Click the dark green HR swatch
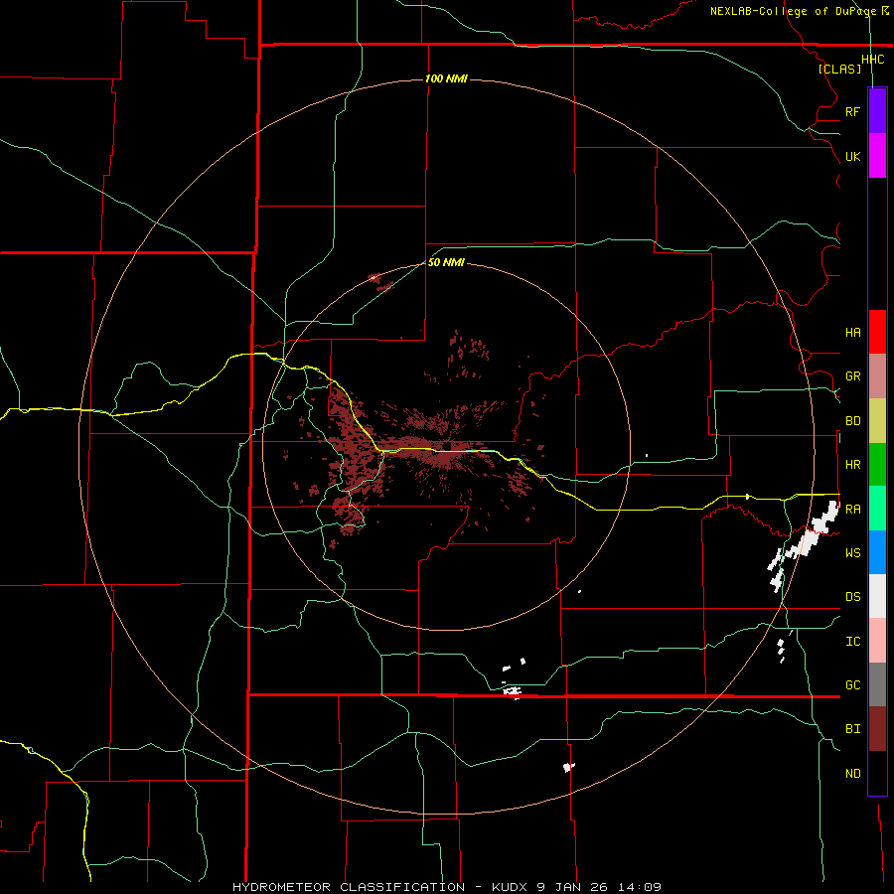Screen dimensions: 894x894 coord(877,465)
